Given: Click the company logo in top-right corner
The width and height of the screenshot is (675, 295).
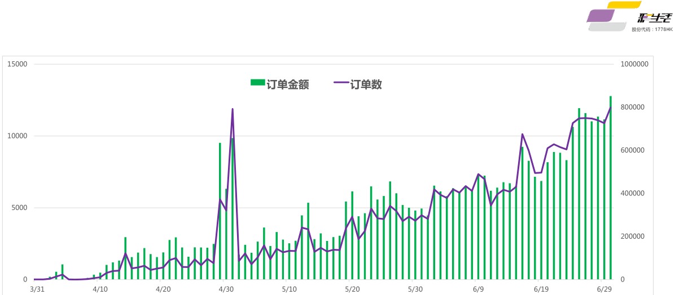Looking at the screenshot, I should point(629,16).
